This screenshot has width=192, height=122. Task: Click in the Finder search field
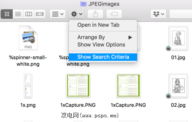[x=181, y=14]
